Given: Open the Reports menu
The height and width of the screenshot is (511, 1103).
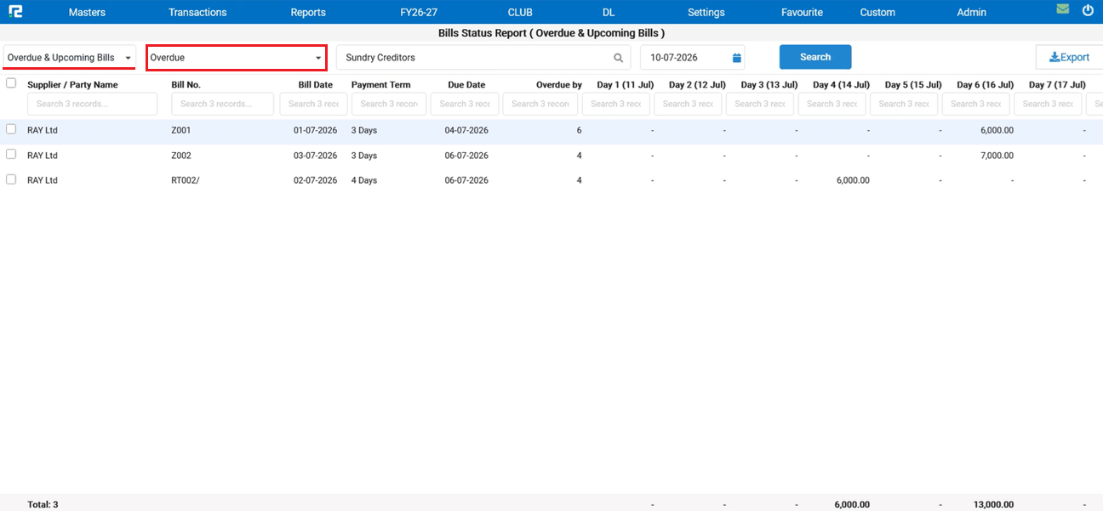Looking at the screenshot, I should pos(308,12).
